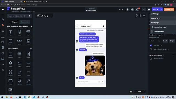Open the Firestore data table sidebar icon
Screen dimensions: 176x99
tap(3, 42)
